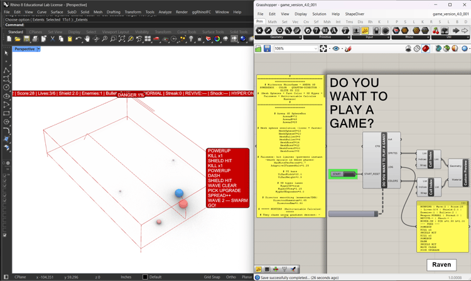This screenshot has height=281, width=471.
Task: Click the color wheel icon in Rhino toolbar
Action: [217, 39]
